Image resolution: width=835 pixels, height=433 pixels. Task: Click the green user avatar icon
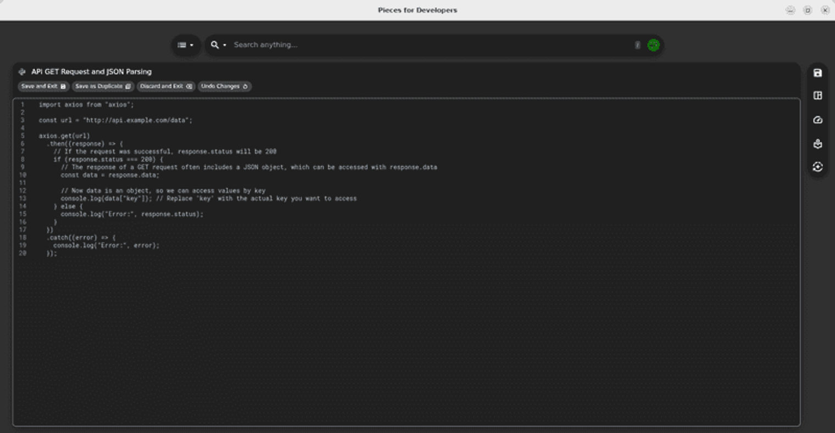click(653, 45)
